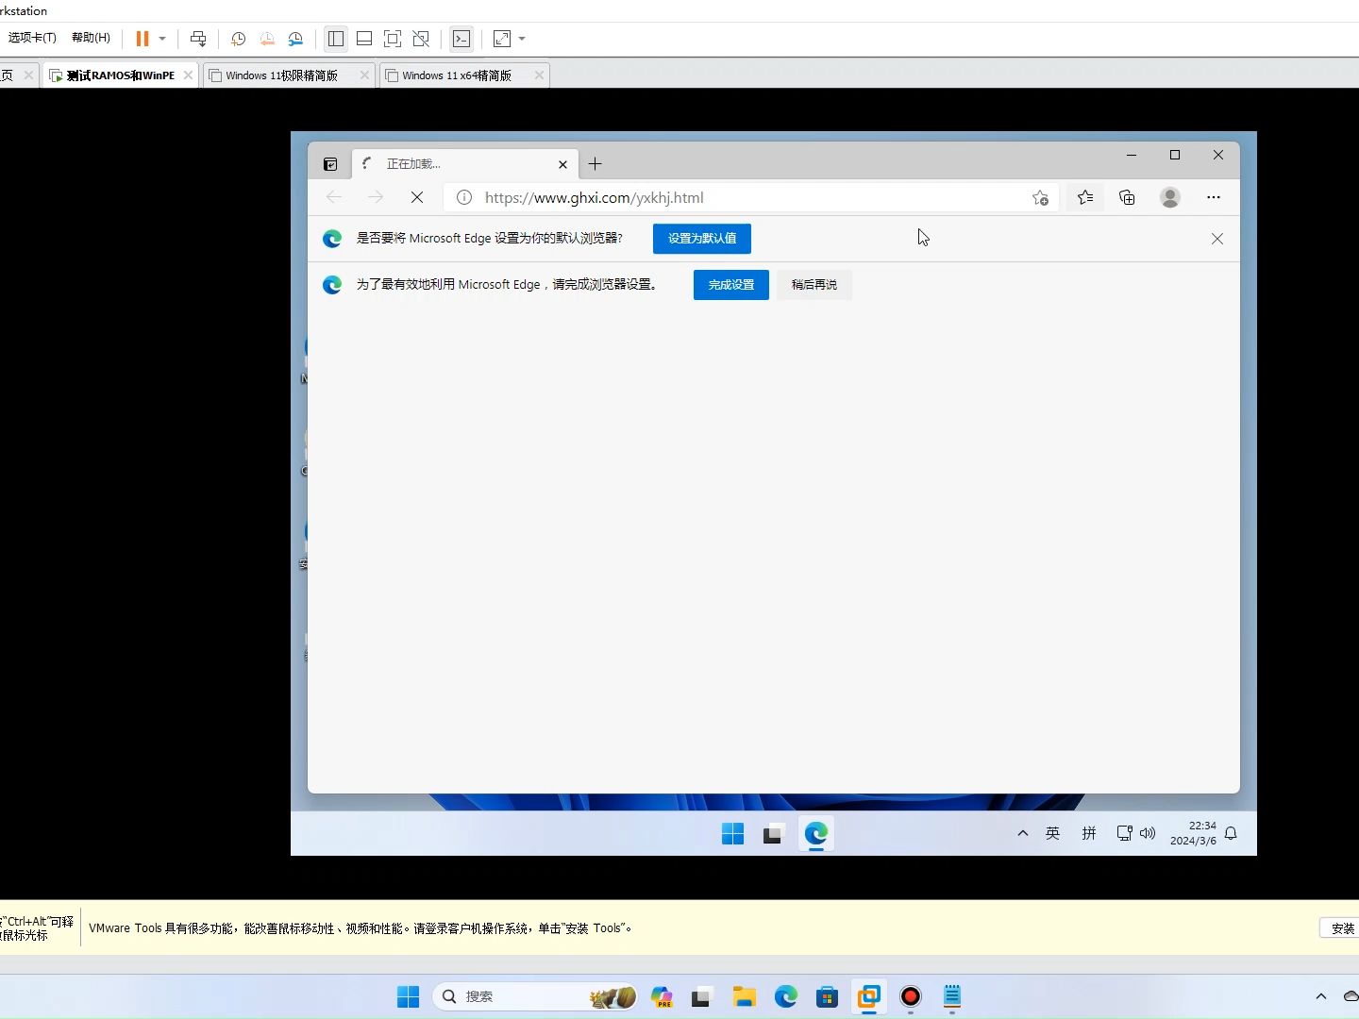Open host Windows Start button
The height and width of the screenshot is (1019, 1359).
408,996
